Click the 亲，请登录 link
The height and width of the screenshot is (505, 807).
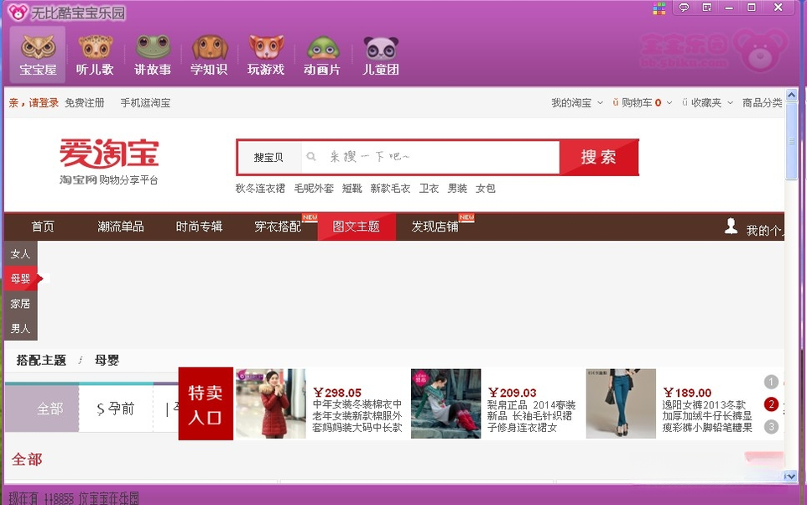[34, 103]
